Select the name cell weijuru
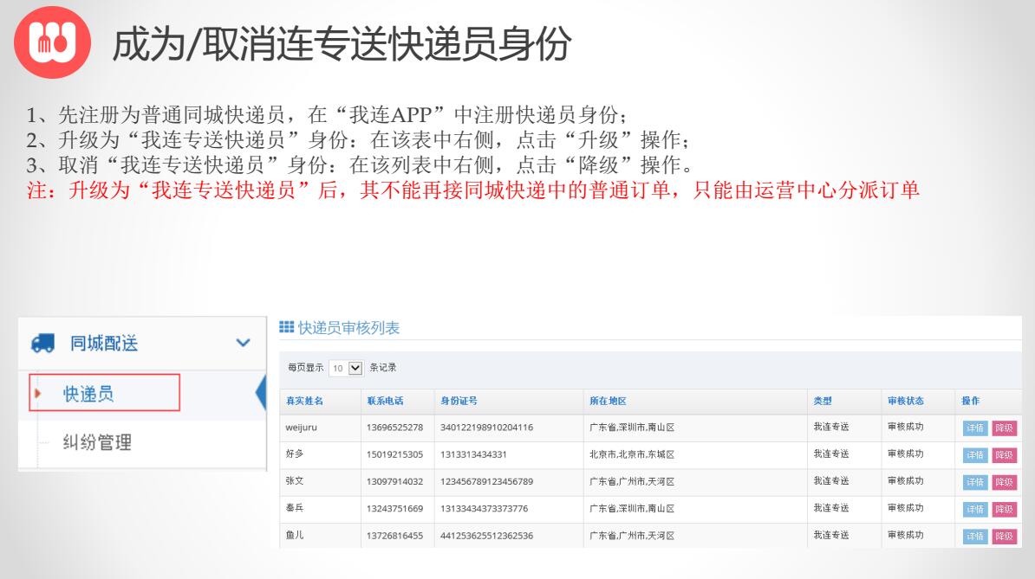The height and width of the screenshot is (579, 1035). [x=301, y=428]
